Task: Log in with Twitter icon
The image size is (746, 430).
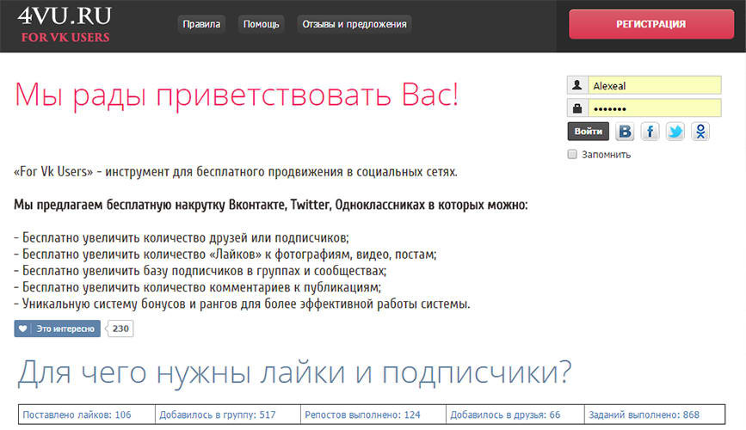Action: (x=675, y=132)
